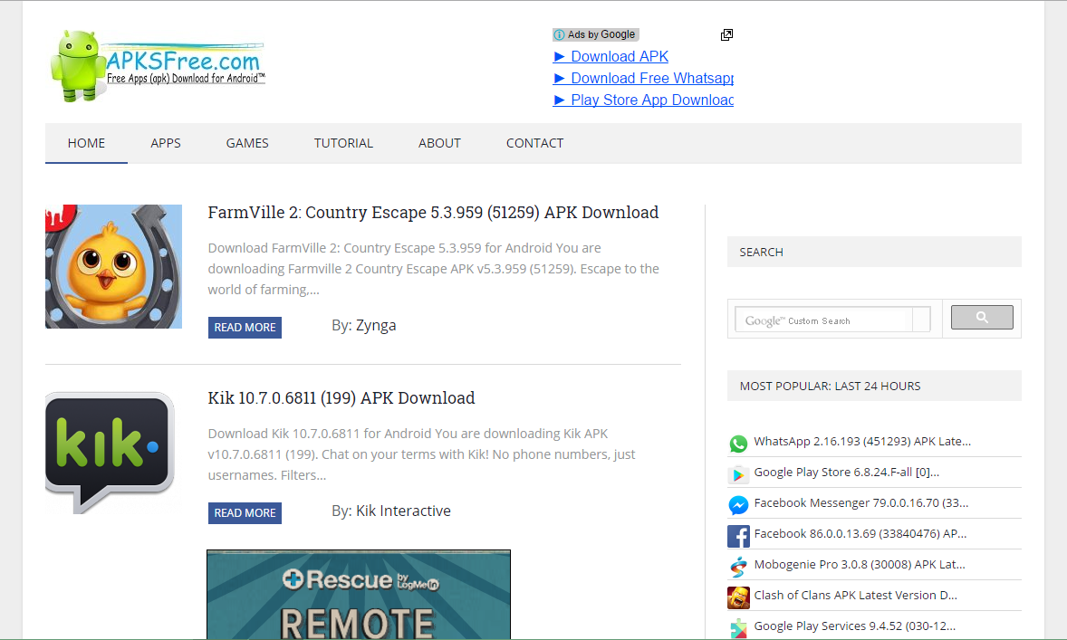The image size is (1067, 640).
Task: Open Google Play Services 9.4.52 link
Action: 855,626
